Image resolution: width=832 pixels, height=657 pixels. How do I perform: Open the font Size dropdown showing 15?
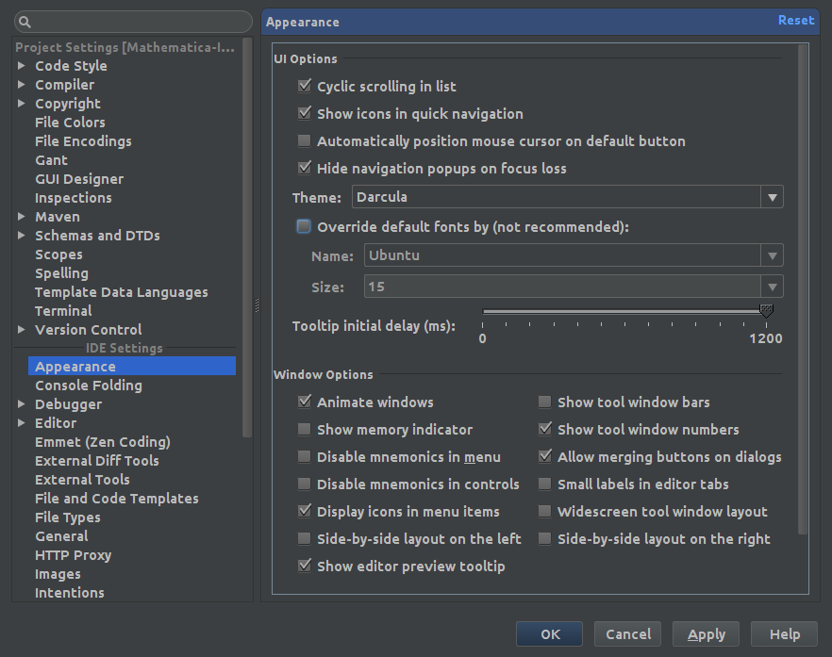574,287
